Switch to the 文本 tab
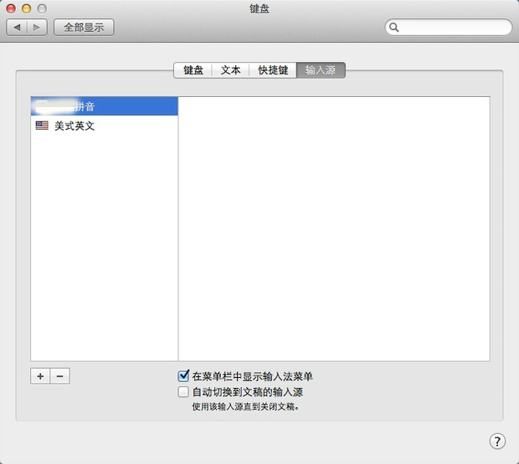The width and height of the screenshot is (519, 464). (230, 70)
